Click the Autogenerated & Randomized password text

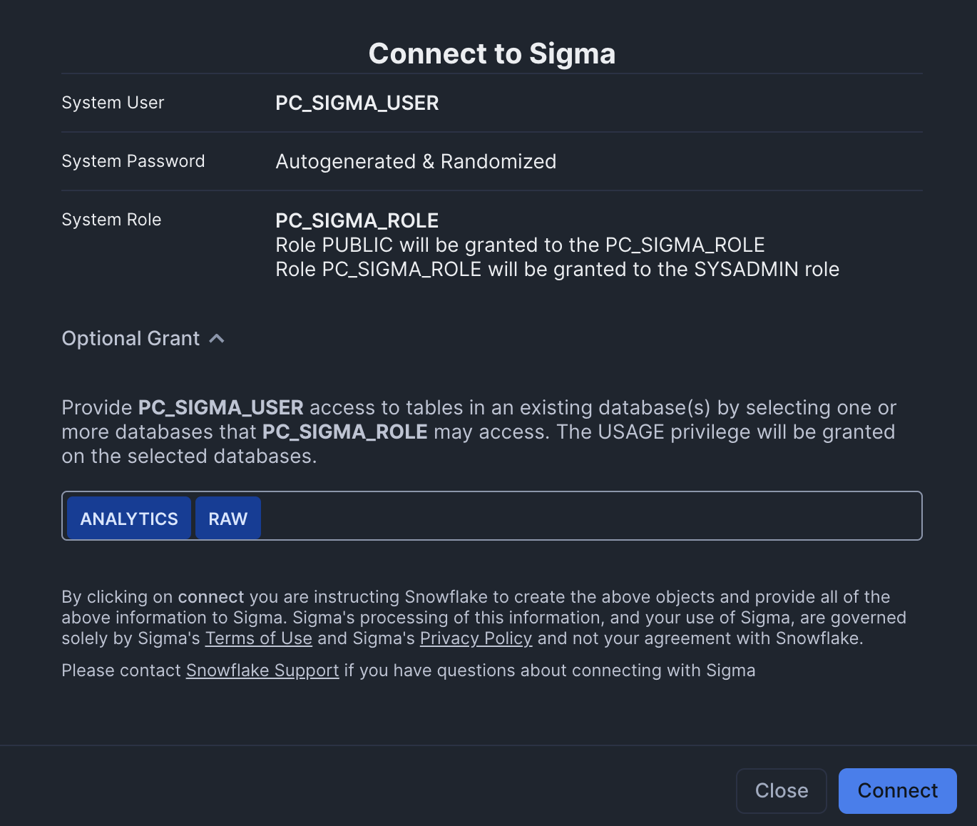[416, 162]
